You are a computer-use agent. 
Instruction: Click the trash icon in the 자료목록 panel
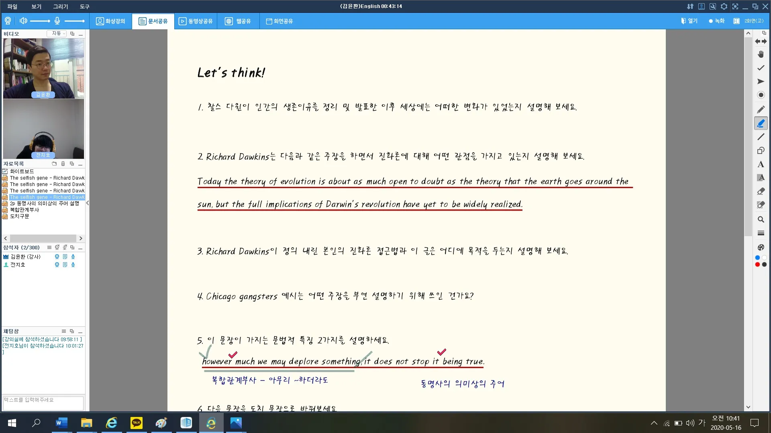tap(63, 164)
